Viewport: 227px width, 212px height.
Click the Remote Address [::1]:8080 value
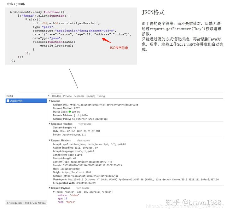coord(81,115)
